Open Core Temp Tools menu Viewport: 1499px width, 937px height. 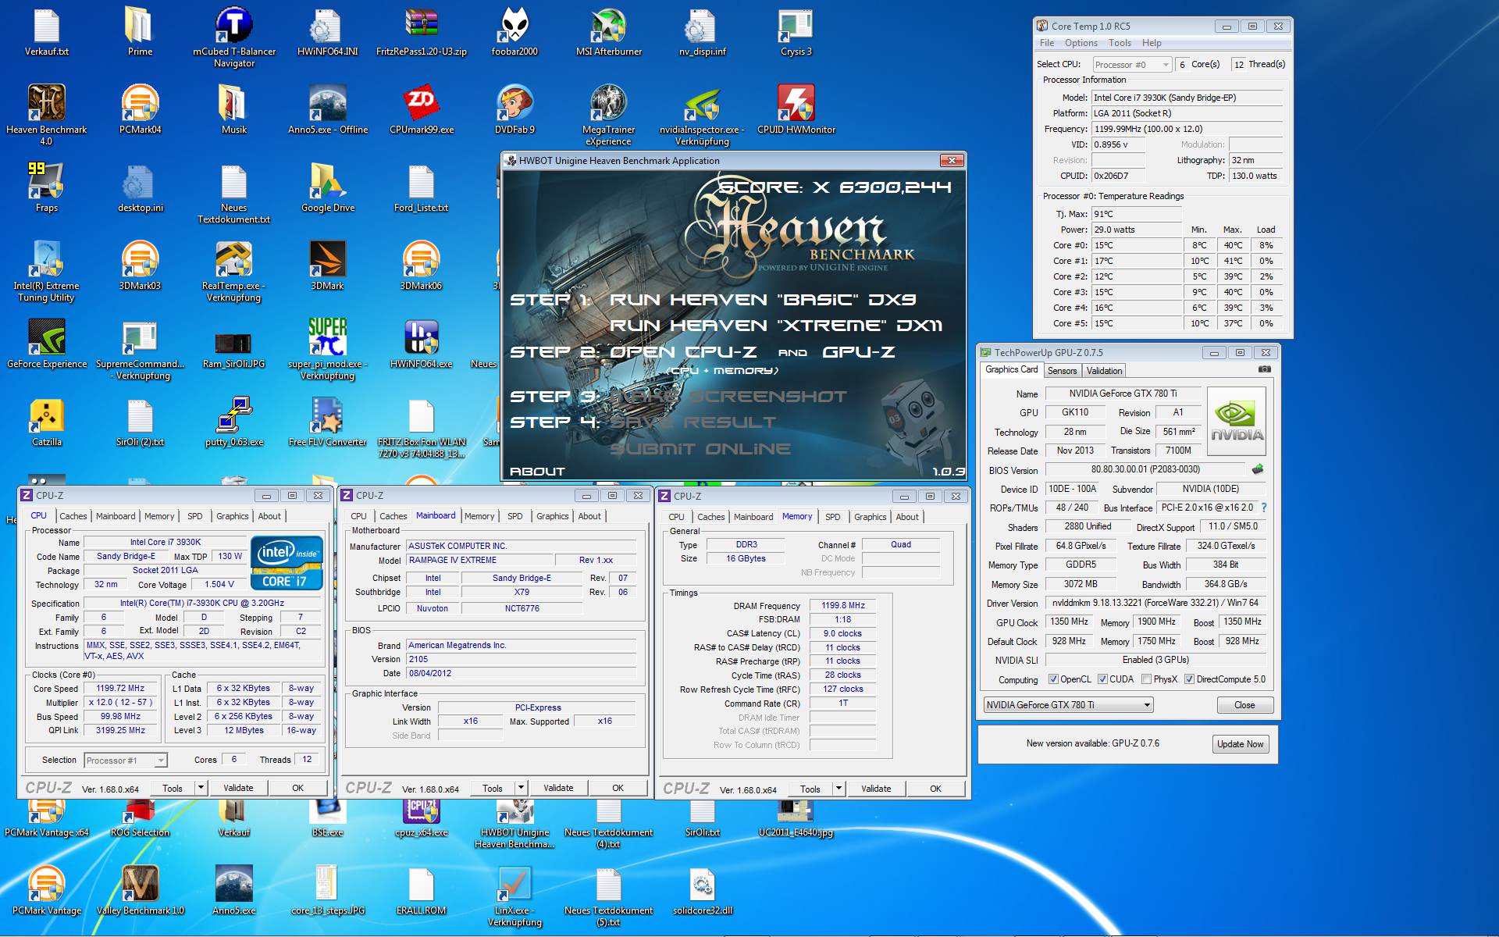pos(1120,43)
